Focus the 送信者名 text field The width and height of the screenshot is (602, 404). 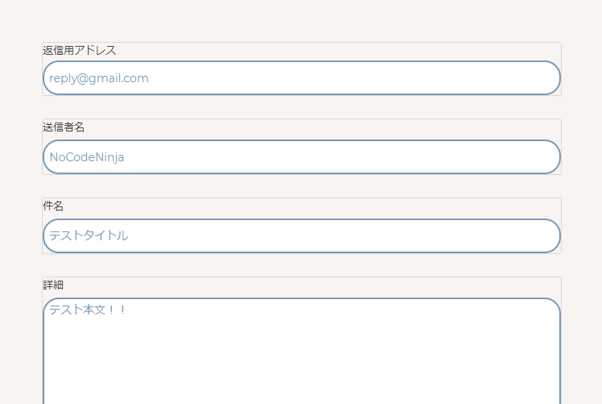coord(301,157)
